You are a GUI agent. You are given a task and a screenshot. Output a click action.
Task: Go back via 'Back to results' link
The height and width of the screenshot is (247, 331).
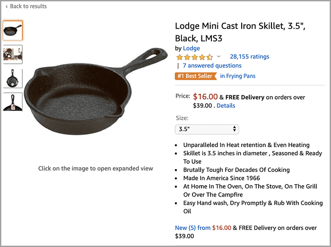pyautogui.click(x=28, y=7)
